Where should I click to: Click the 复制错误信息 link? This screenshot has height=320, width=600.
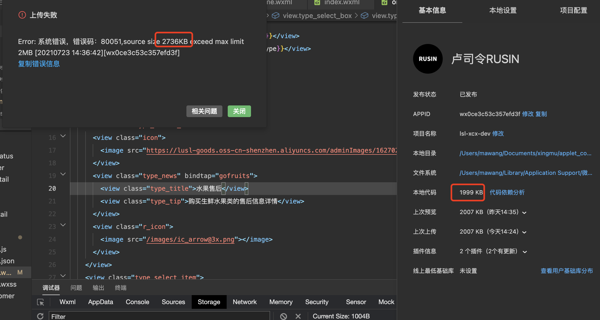coord(39,64)
